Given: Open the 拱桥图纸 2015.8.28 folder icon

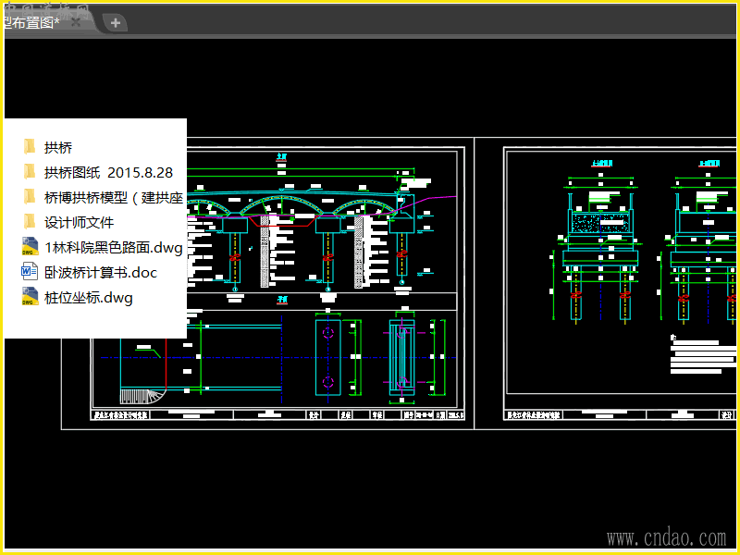Looking at the screenshot, I should pyautogui.click(x=30, y=172).
